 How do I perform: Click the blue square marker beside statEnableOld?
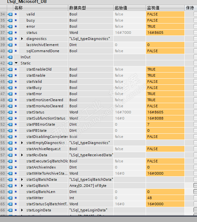16,69
